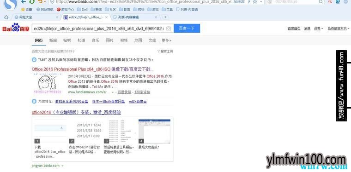The image size is (351, 172).
Task: Click the star bookmark icon in address bar
Action: pyautogui.click(x=255, y=2)
